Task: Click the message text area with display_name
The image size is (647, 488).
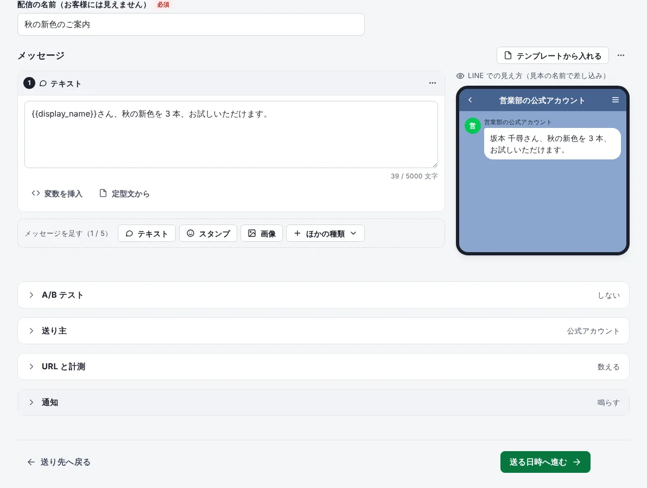Action: coord(231,134)
